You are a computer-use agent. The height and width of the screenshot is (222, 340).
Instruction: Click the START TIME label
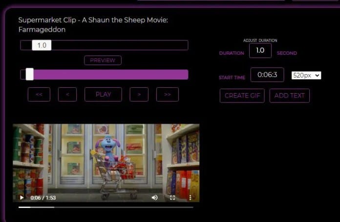(x=232, y=78)
